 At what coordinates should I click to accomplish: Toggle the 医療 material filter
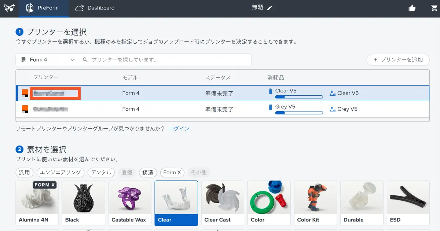(x=127, y=172)
